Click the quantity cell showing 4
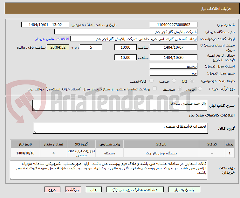The image size is (240, 198). tap(53, 153)
